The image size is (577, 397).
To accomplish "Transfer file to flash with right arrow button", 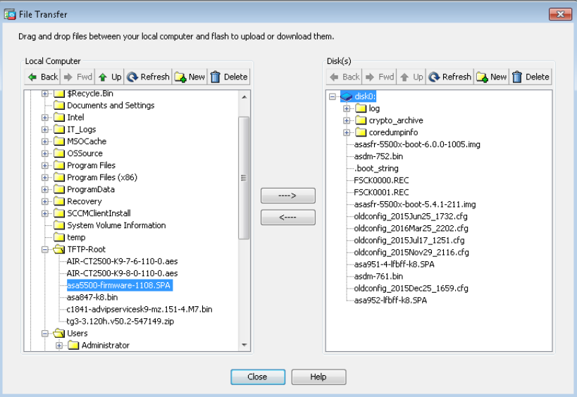I will point(287,196).
